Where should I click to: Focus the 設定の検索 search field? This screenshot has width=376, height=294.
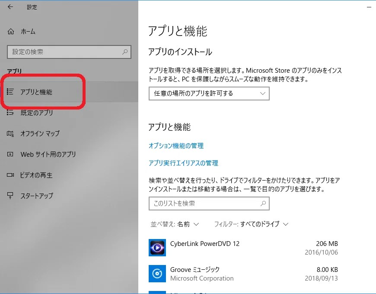[69, 52]
